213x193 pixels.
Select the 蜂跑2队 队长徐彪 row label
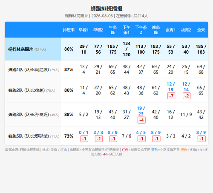[x=32, y=90]
